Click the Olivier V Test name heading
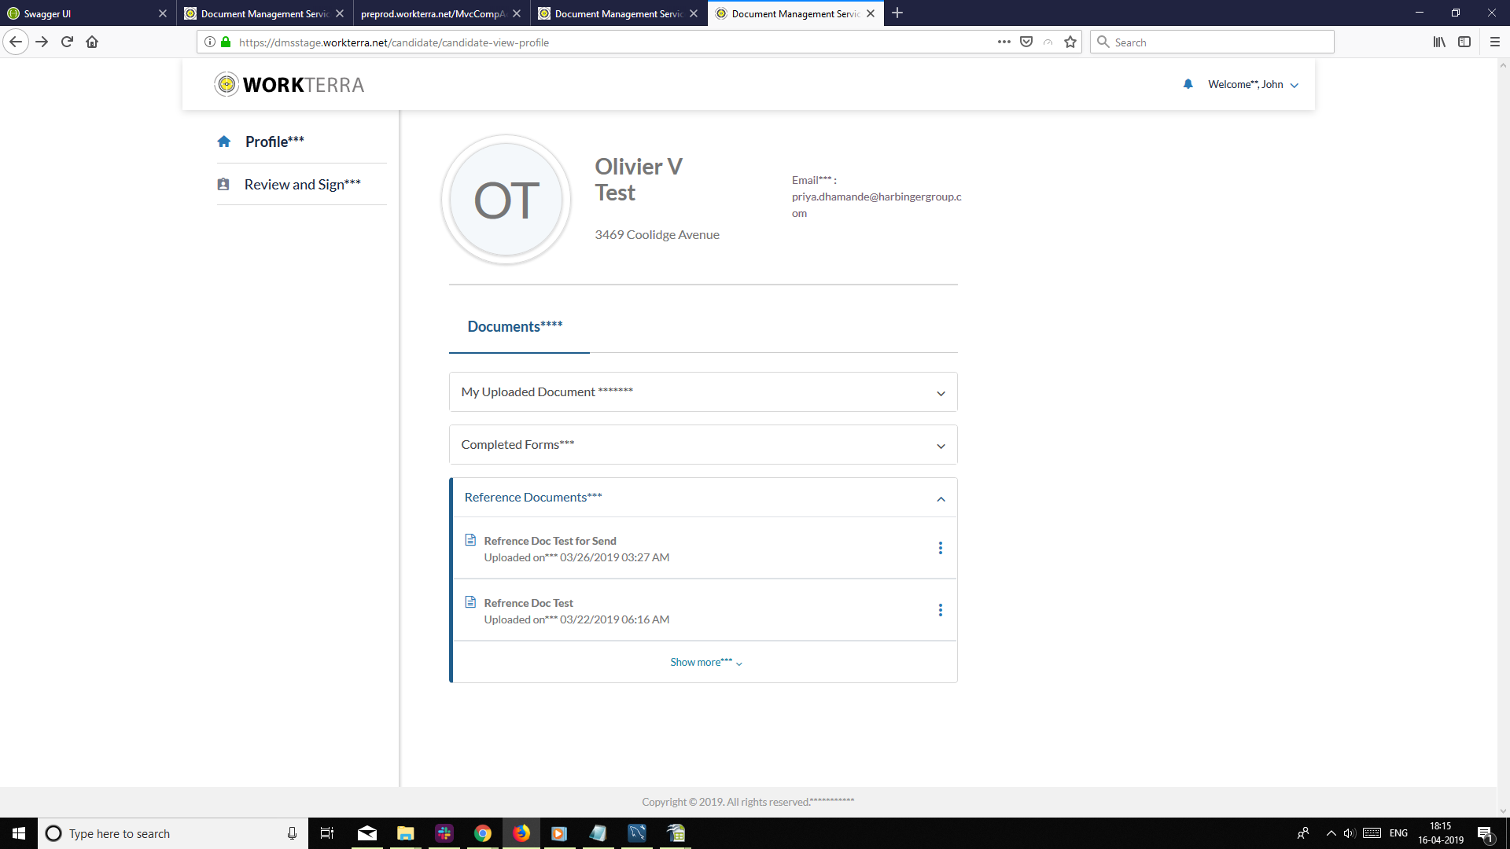This screenshot has height=849, width=1510. (638, 179)
